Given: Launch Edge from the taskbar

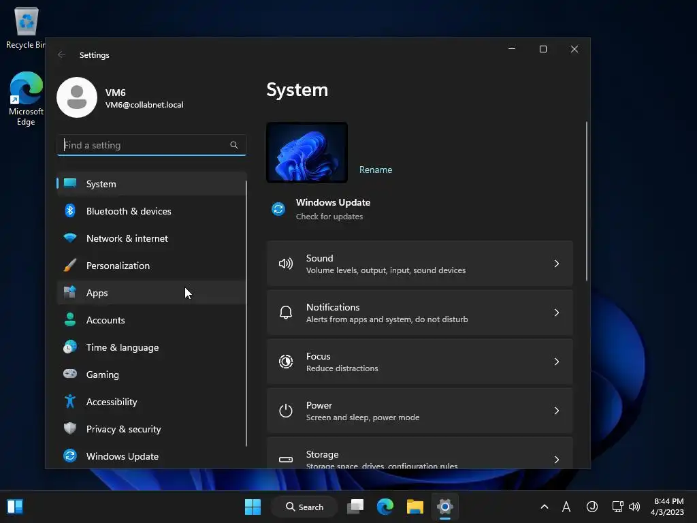Looking at the screenshot, I should (385, 507).
